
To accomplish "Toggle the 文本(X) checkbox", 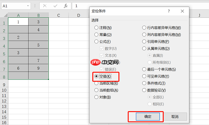I will 108,56.
